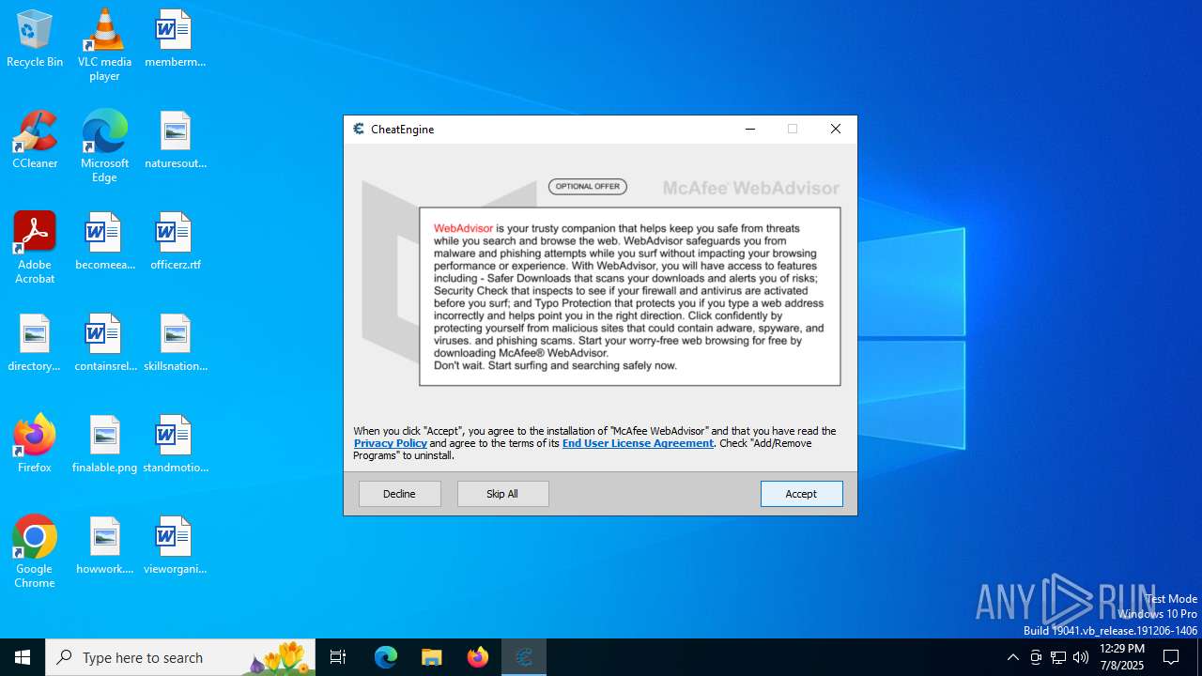Click the taskbar search box

182,657
